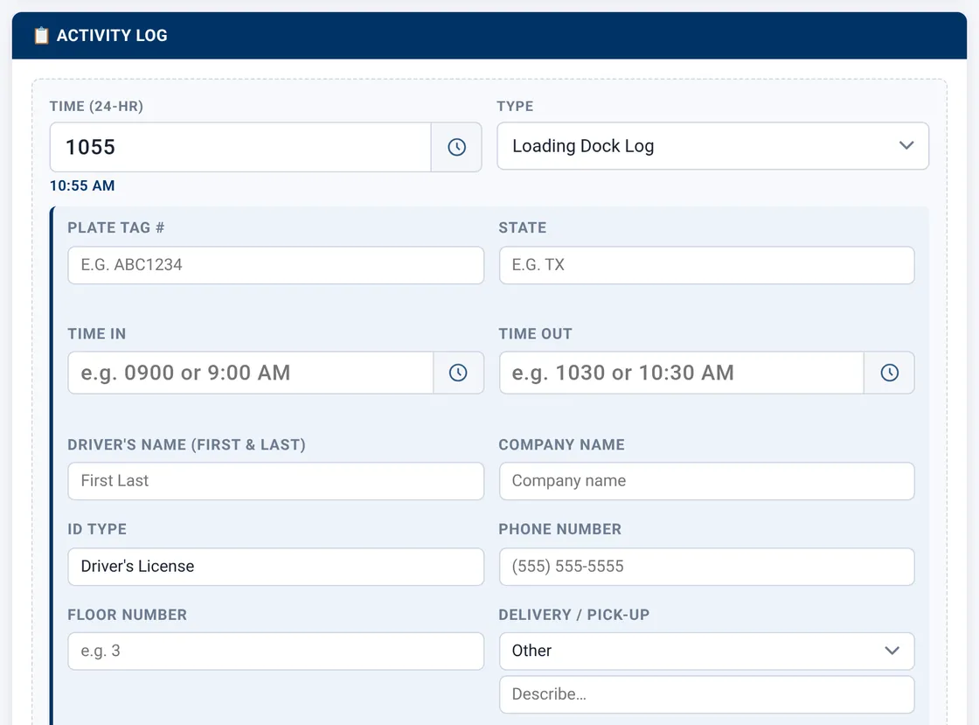979x725 pixels.
Task: Click the Company Name input field
Action: [x=707, y=481]
